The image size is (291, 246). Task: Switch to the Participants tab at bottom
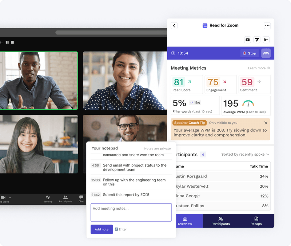220,221
